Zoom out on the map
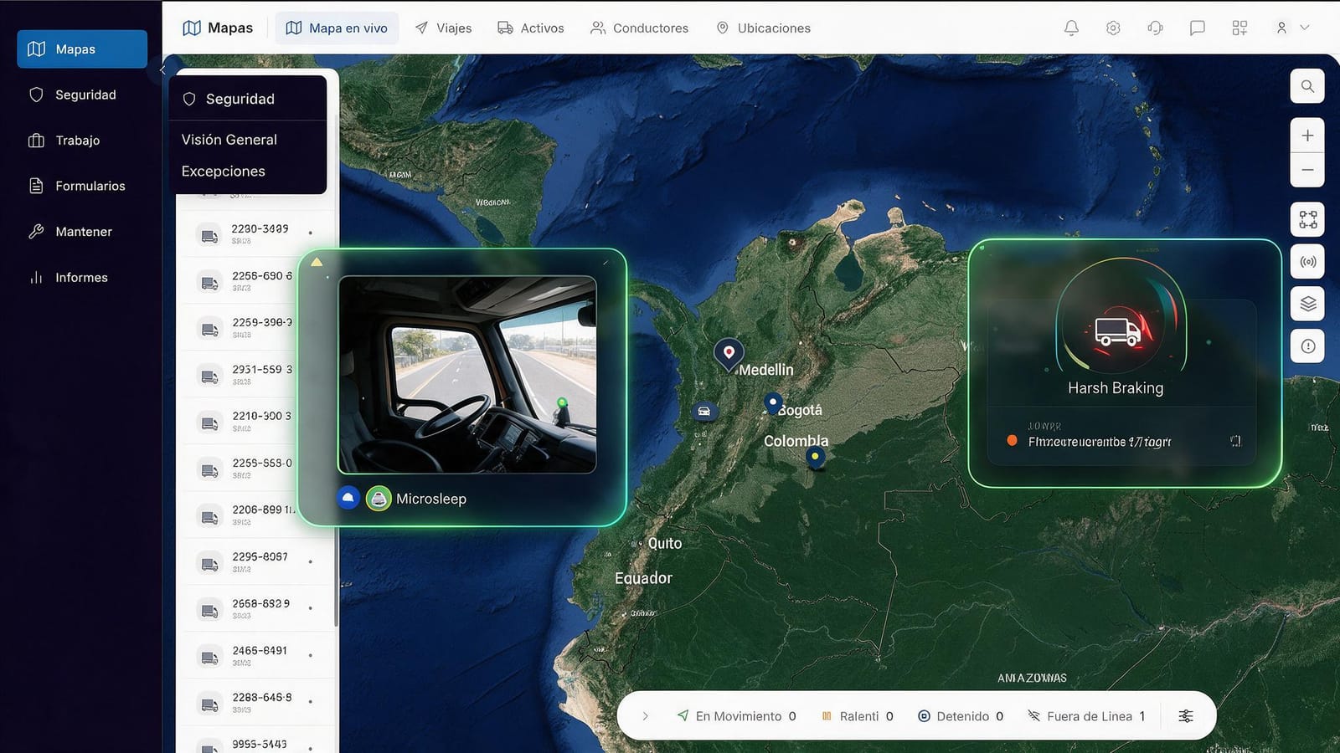The width and height of the screenshot is (1340, 753). point(1307,170)
